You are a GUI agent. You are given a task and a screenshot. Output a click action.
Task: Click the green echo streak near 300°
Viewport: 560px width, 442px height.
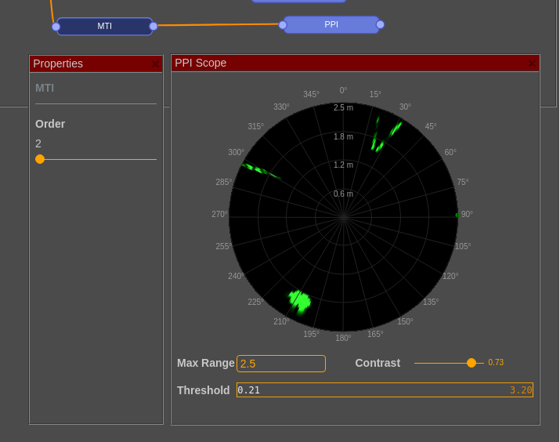(258, 169)
